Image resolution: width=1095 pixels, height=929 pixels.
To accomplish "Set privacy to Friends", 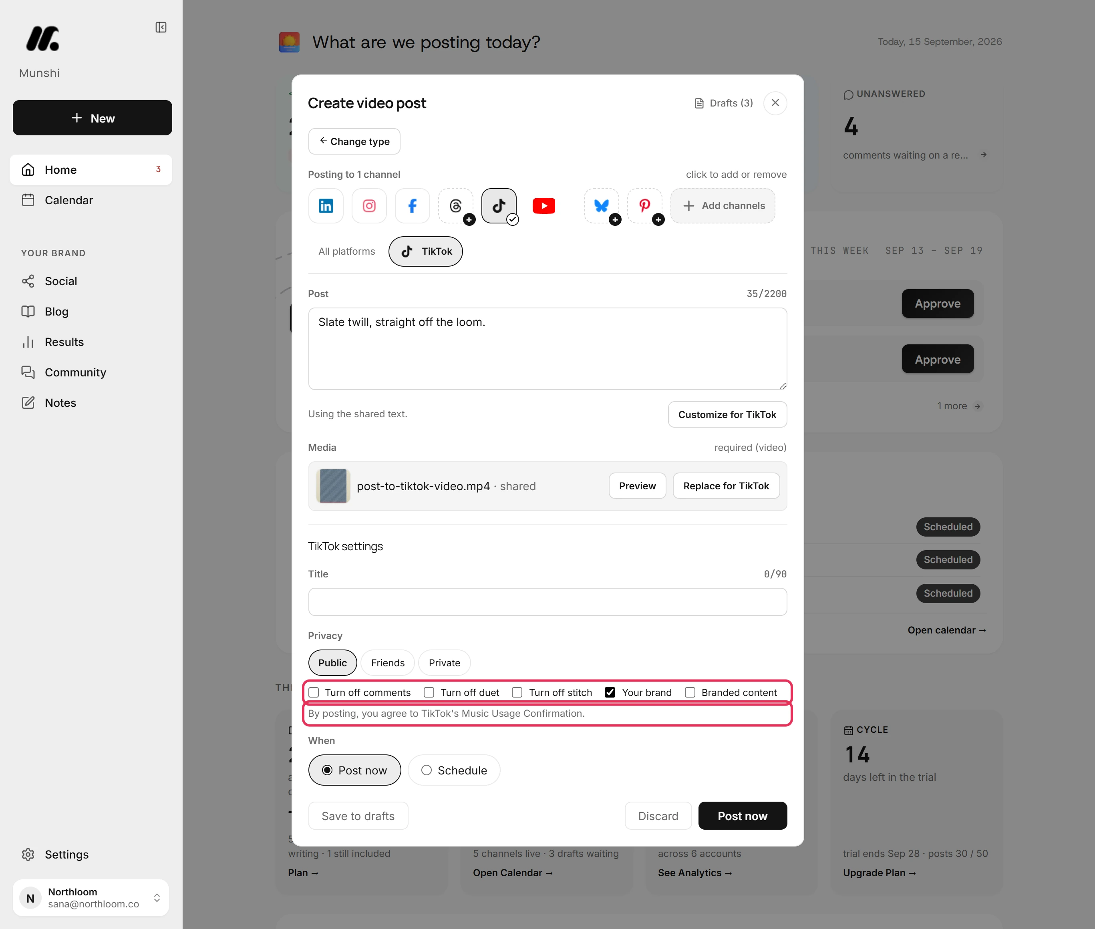I will point(388,663).
